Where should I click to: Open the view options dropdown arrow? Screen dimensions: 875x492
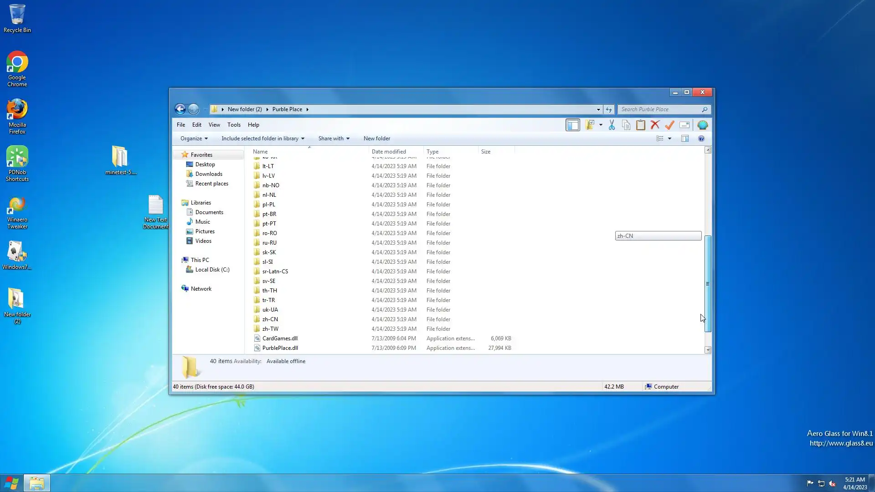[669, 138]
